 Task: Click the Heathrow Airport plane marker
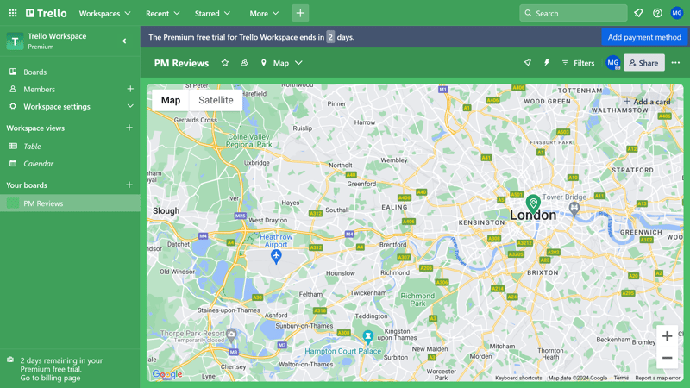276,256
